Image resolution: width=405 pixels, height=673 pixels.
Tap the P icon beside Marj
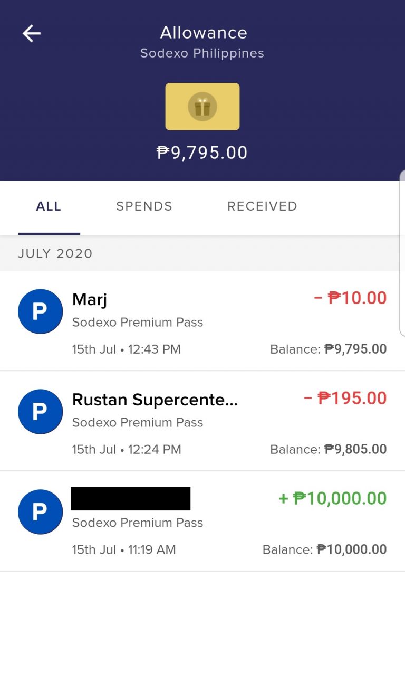point(40,311)
